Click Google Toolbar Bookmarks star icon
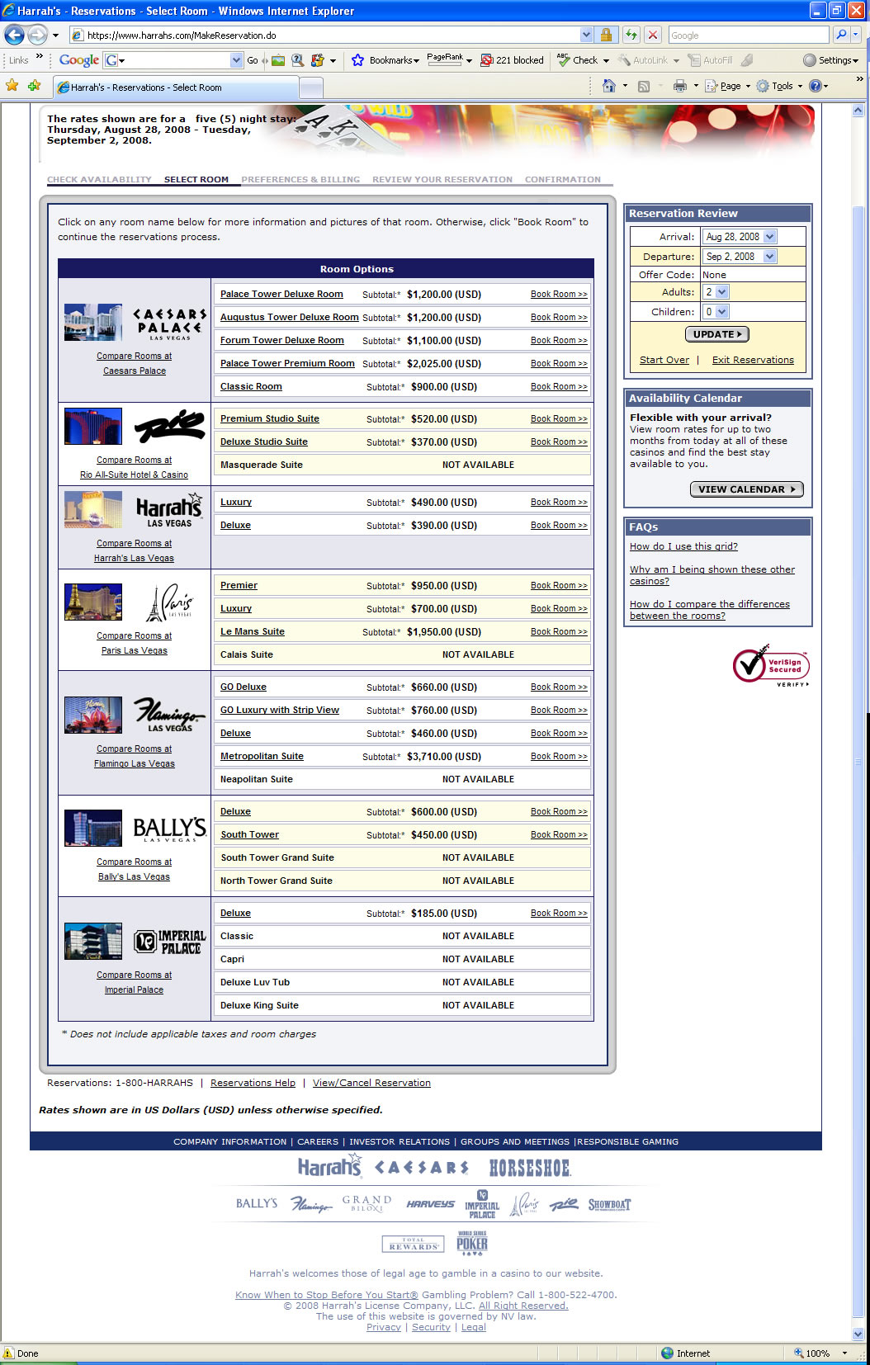870x1365 pixels. [357, 60]
